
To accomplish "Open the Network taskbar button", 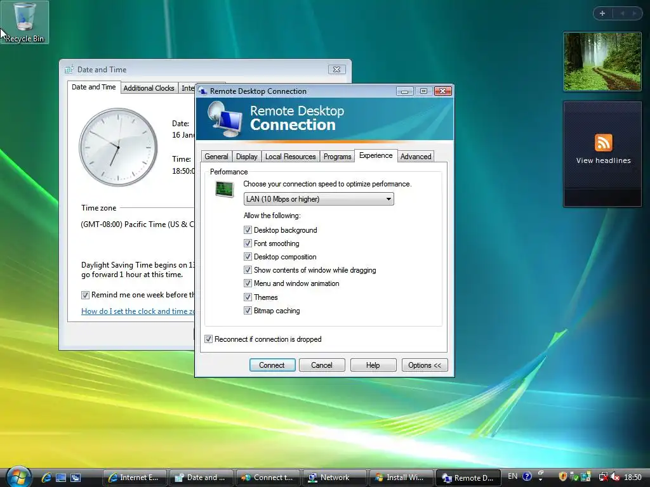I will click(x=335, y=477).
